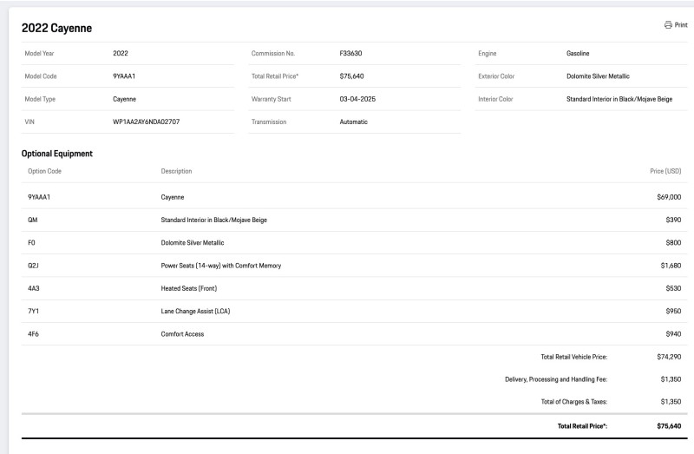Select Power Seats (14-way) with Comfort Memory
This screenshot has height=454, width=694.
[221, 266]
